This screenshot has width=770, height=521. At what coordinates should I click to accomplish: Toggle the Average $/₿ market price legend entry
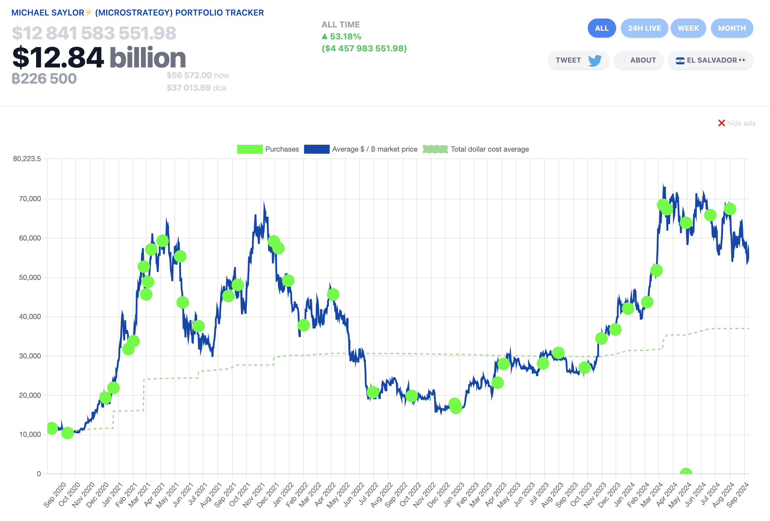[374, 149]
